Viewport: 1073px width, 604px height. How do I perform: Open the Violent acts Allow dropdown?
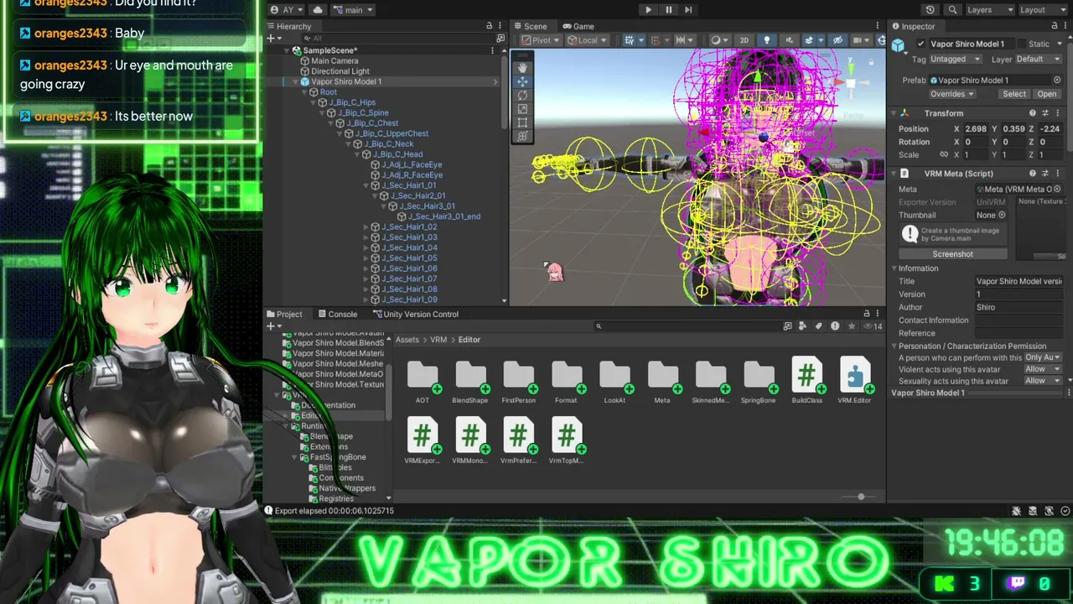[x=1043, y=369]
